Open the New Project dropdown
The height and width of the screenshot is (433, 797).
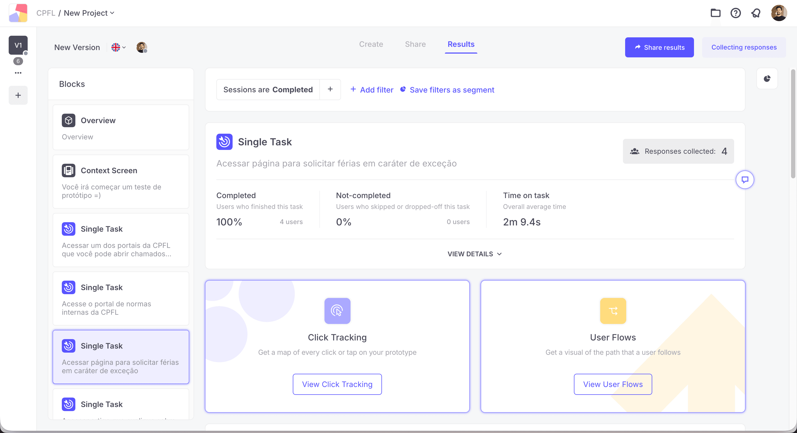point(89,13)
